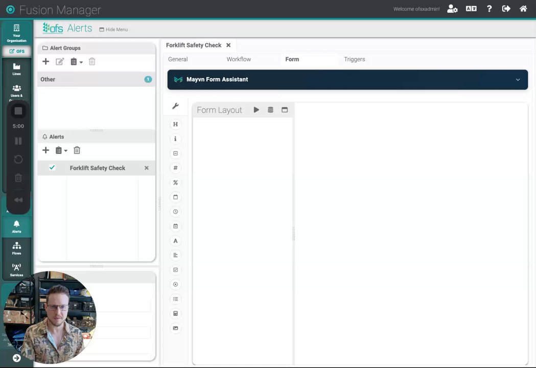Open Services section in sidebar
Viewport: 536px width, 368px height.
pos(16,270)
